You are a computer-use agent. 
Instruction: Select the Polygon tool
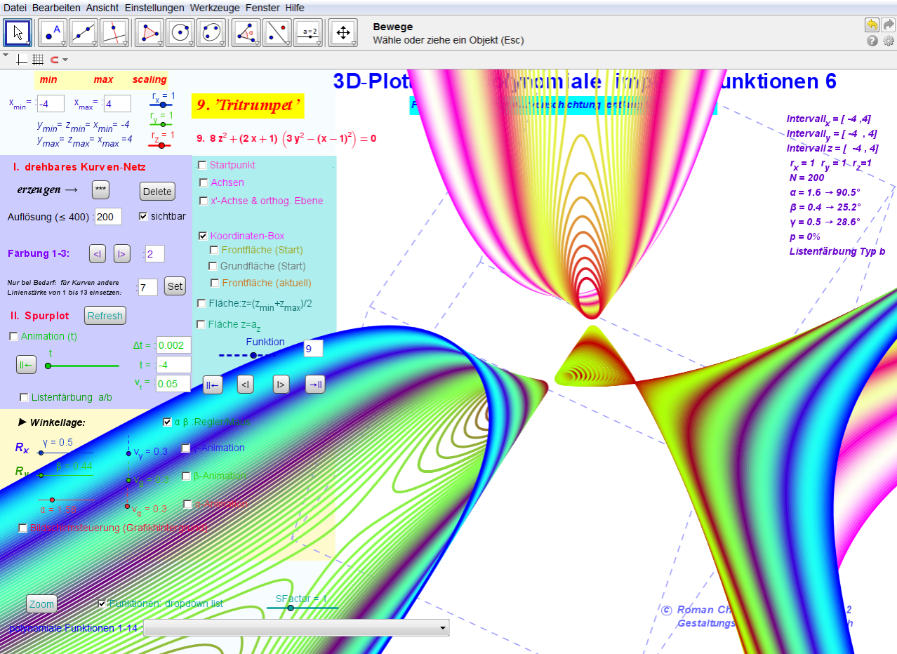point(149,32)
